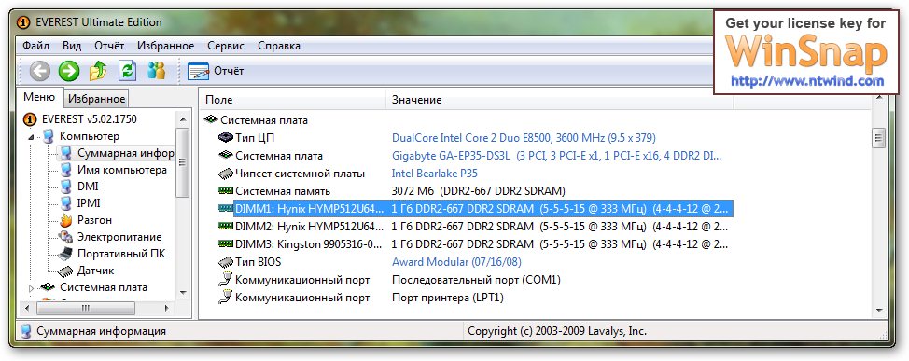This screenshot has width=909, height=361.
Task: Select Имя компьютера tree item
Action: pos(122,170)
